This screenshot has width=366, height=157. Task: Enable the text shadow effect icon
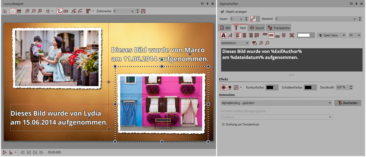click(230, 87)
